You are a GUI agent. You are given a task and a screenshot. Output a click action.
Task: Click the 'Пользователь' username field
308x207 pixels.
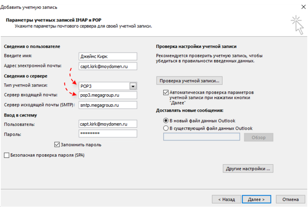(107, 124)
